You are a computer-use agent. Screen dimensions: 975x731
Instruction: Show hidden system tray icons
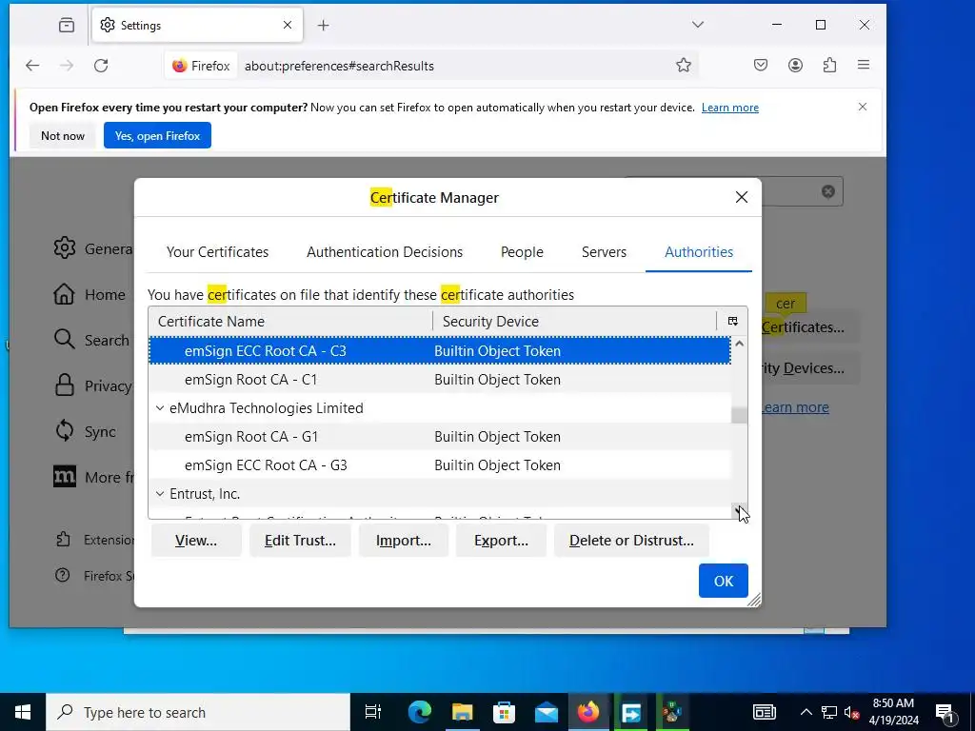[x=806, y=712]
